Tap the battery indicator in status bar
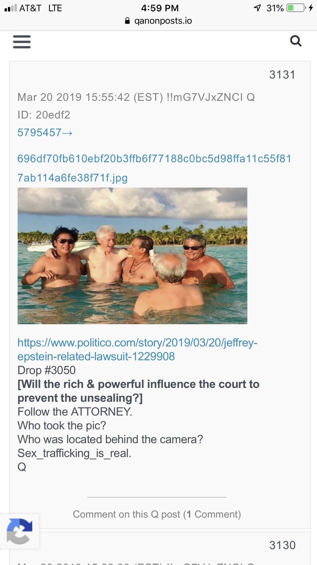317x565 pixels. tap(296, 8)
